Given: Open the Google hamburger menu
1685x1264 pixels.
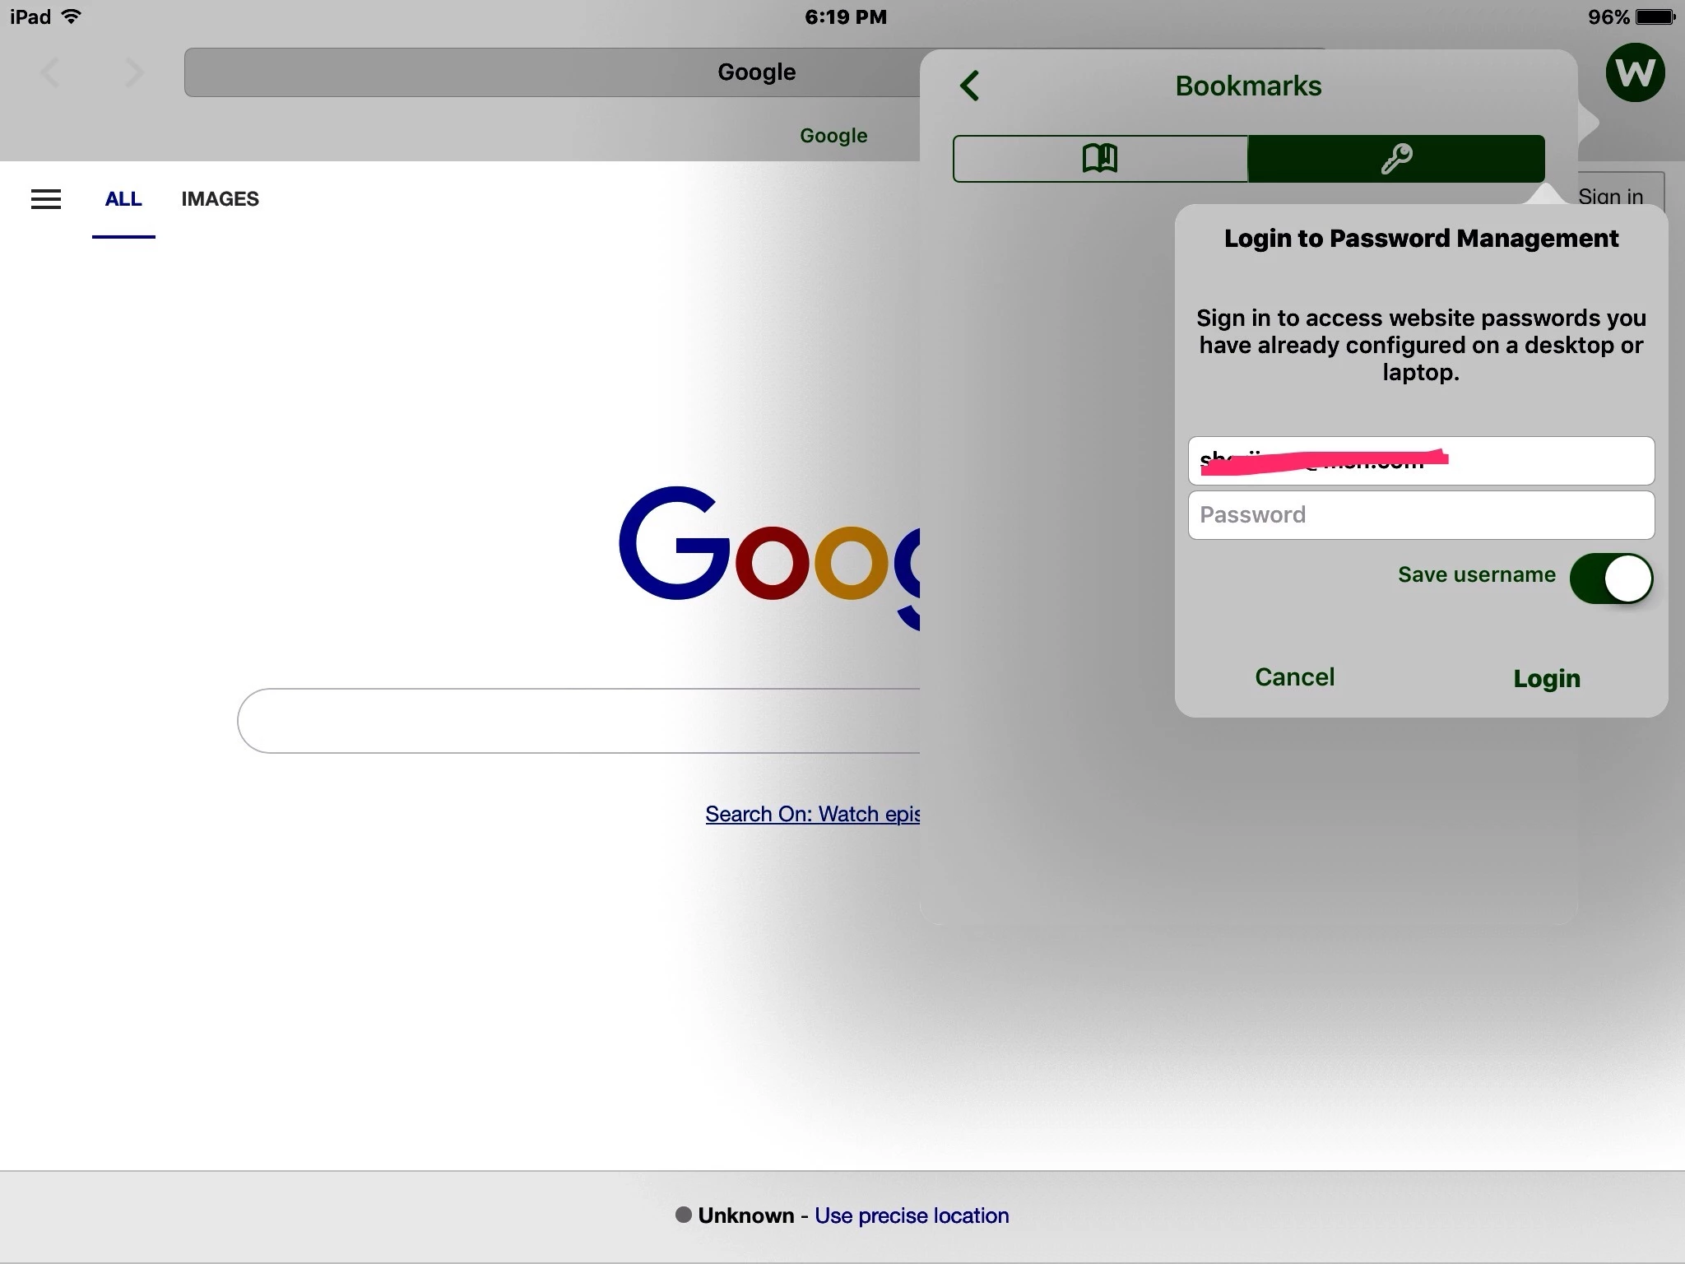Looking at the screenshot, I should point(46,199).
